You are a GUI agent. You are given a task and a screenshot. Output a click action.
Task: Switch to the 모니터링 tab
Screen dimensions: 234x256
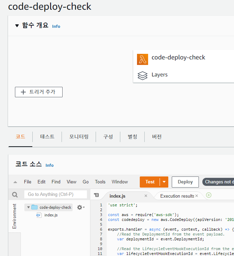79,137
